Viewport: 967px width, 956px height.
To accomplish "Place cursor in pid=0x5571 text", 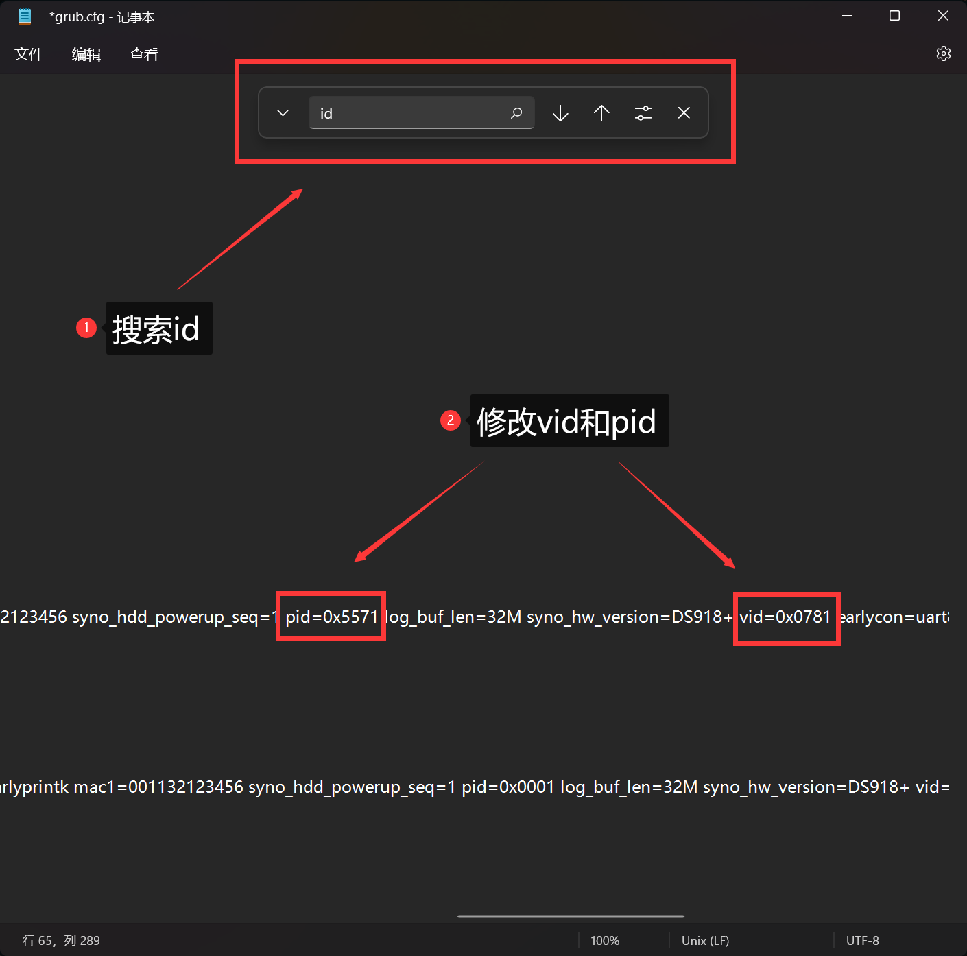I will (x=331, y=617).
